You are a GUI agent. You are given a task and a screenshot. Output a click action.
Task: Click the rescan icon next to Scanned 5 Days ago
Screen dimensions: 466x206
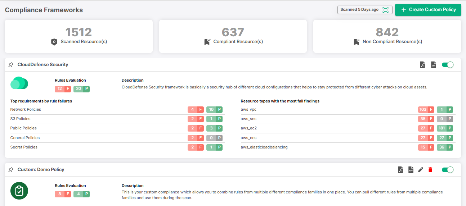[x=385, y=10]
